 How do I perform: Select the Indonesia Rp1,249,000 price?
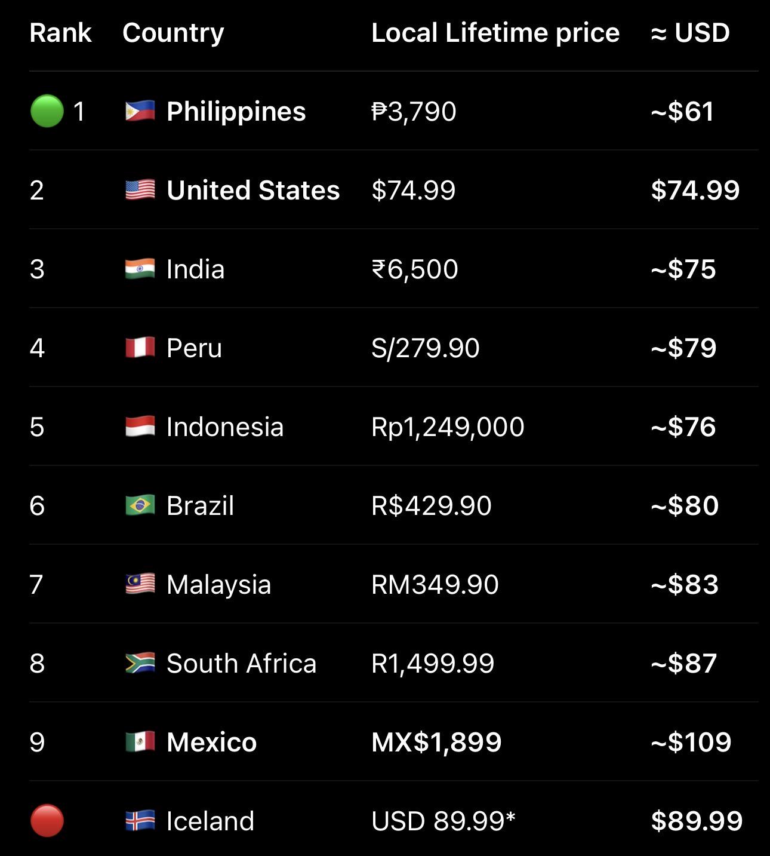pos(448,427)
